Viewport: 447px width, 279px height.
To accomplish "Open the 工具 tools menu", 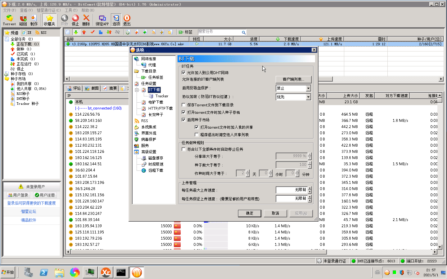I will tap(71, 10).
